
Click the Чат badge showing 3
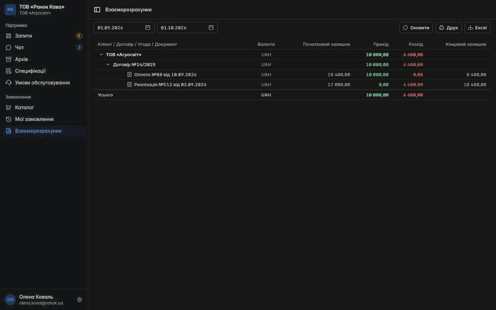pyautogui.click(x=79, y=48)
